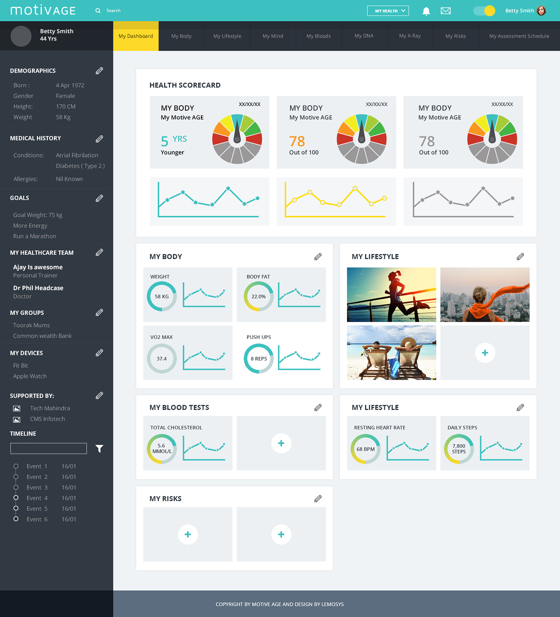The image size is (560, 617).
Task: Add a new lifestyle photo
Action: tap(485, 353)
